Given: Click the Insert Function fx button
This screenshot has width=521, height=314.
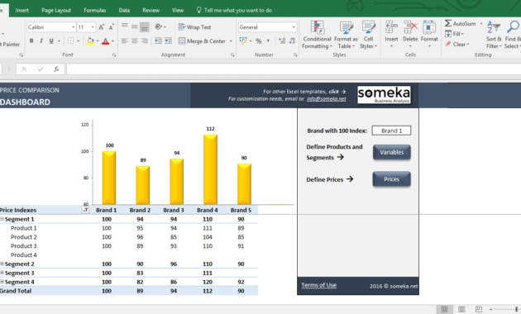Looking at the screenshot, I should coord(56,69).
